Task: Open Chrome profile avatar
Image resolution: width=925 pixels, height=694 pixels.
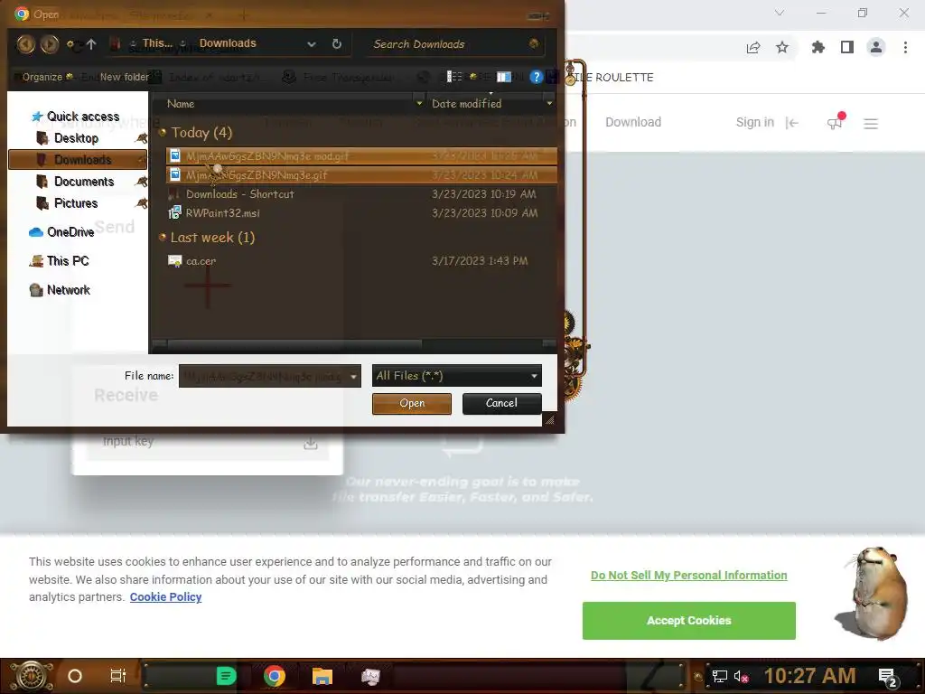Action: pos(876,48)
